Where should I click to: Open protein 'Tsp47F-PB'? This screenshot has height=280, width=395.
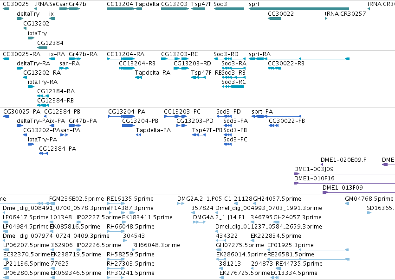click(x=207, y=130)
